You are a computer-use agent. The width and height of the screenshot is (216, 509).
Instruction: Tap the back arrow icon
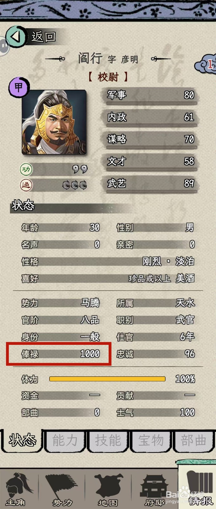pyautogui.click(x=16, y=37)
